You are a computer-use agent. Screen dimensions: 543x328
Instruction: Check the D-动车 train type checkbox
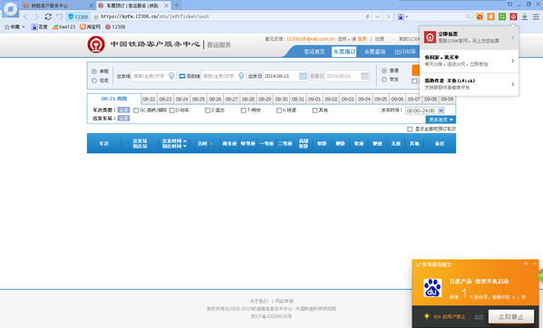[171, 111]
